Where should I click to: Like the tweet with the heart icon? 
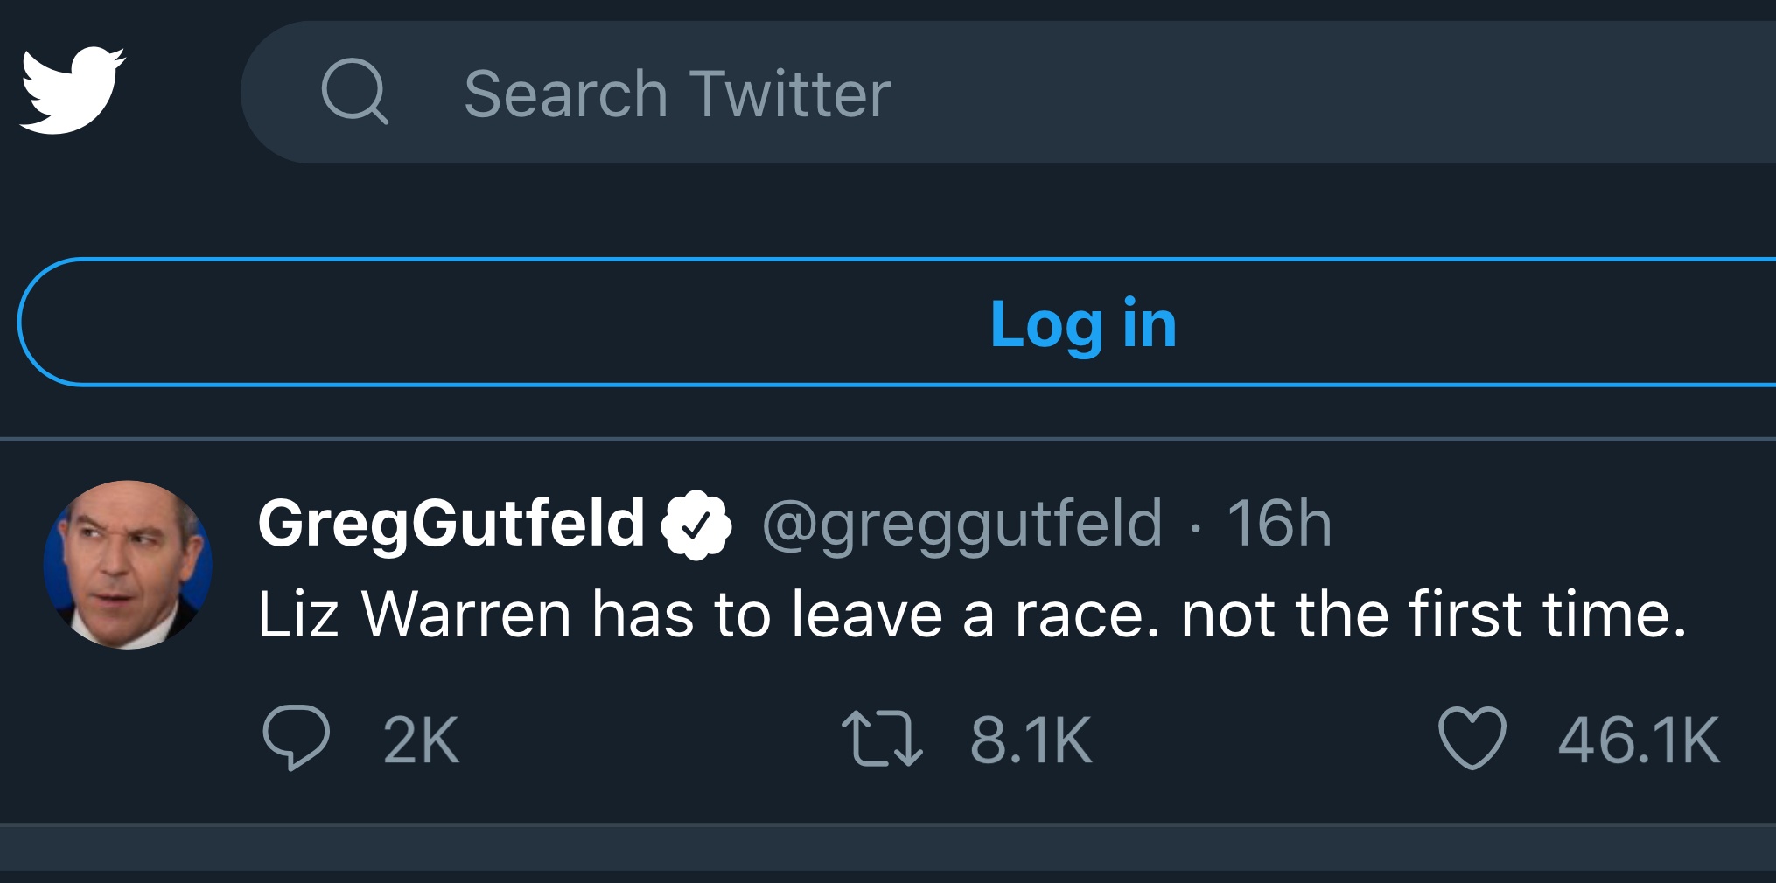(1472, 740)
